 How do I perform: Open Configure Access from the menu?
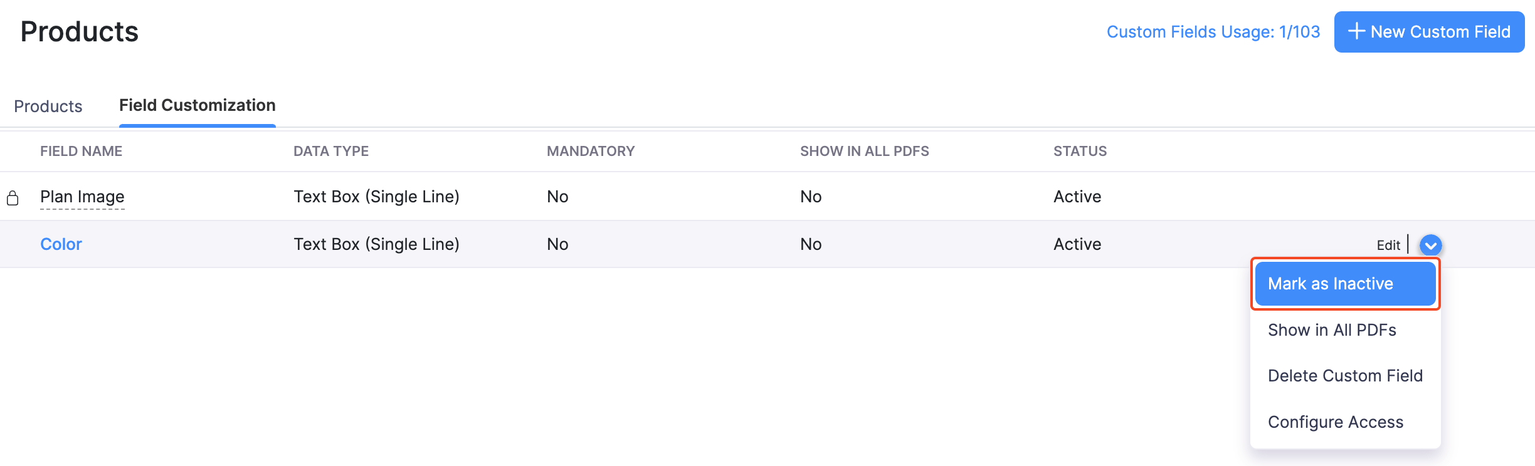(x=1336, y=422)
